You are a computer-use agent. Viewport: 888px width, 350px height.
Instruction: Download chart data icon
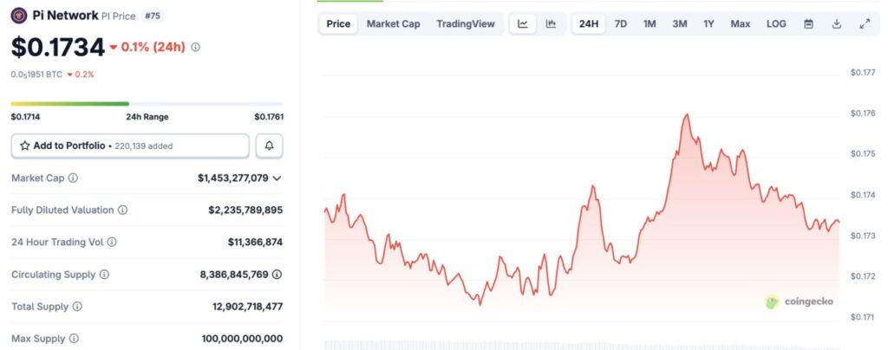coord(837,23)
